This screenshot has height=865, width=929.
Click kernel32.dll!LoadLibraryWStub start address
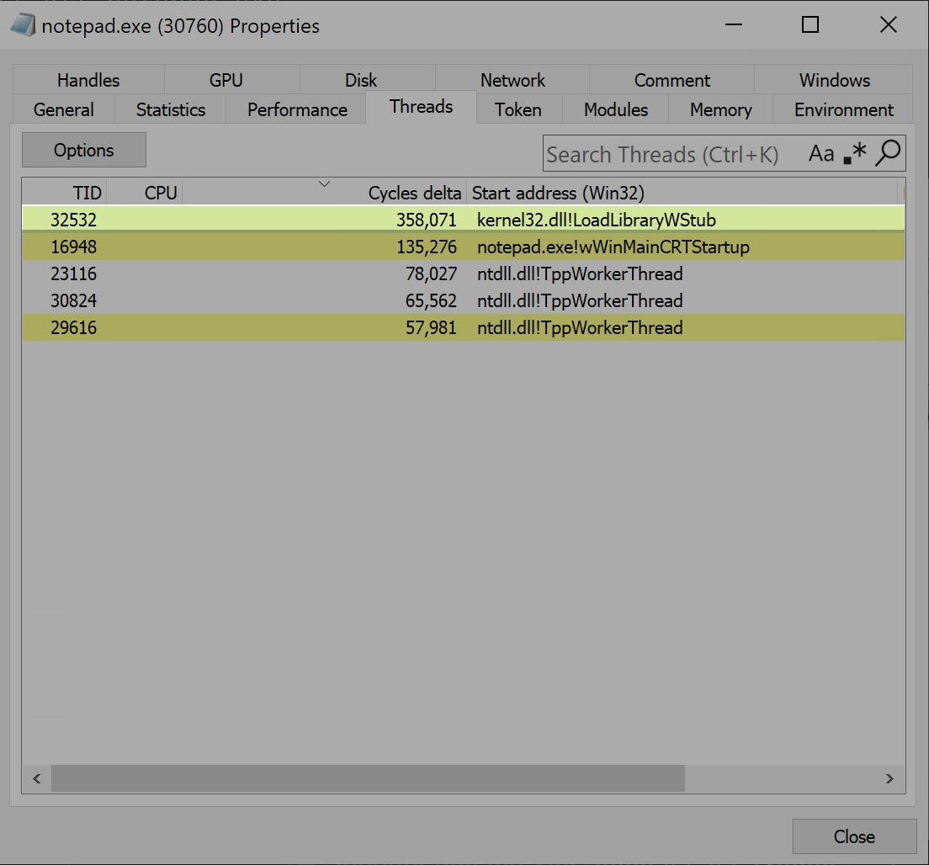pos(596,220)
